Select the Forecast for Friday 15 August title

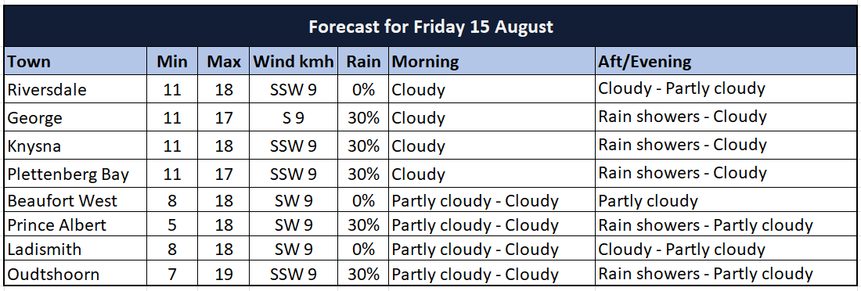click(x=431, y=27)
